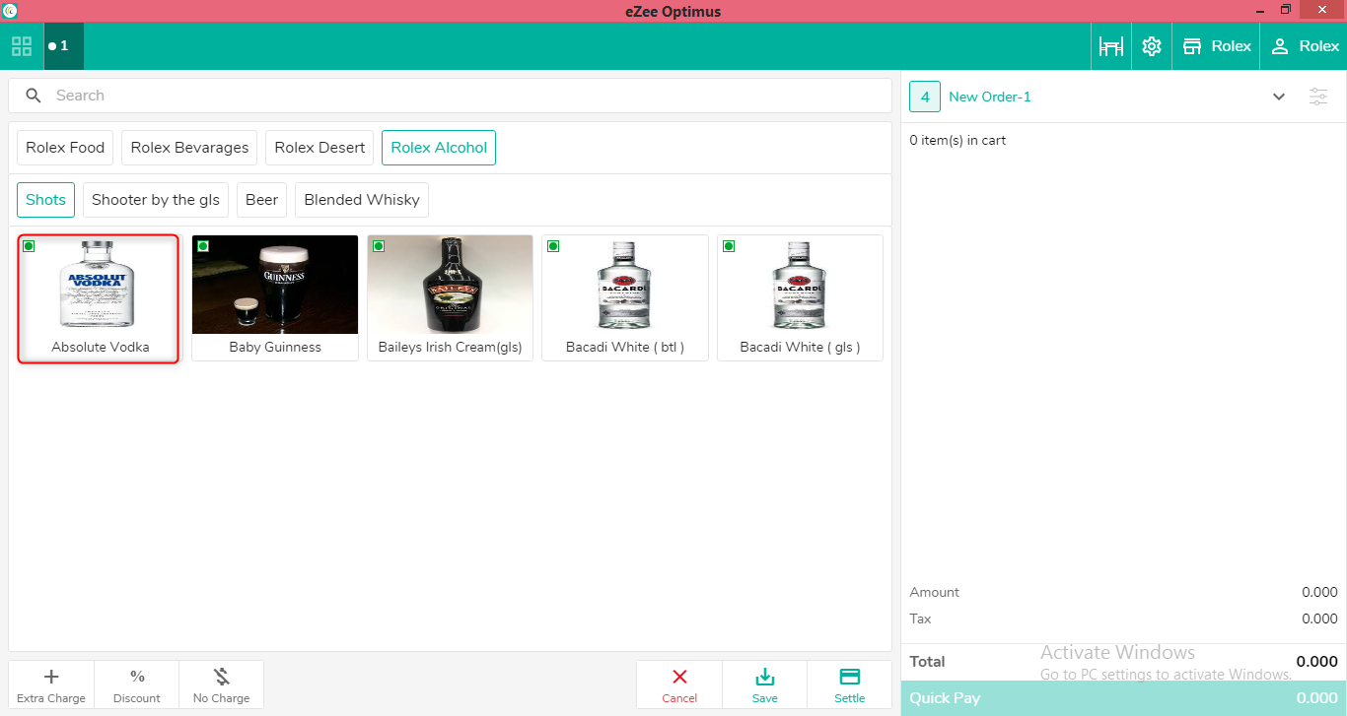
Task: Add Bacadi White ( btl ) to cart
Action: [x=625, y=298]
